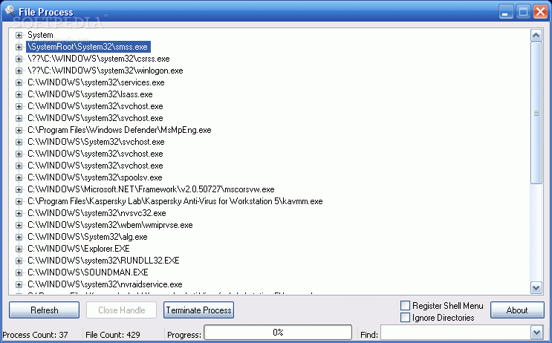552x343 pixels.
Task: Select the \SystemRoot\System32\smss.exe entry
Action: tap(88, 47)
